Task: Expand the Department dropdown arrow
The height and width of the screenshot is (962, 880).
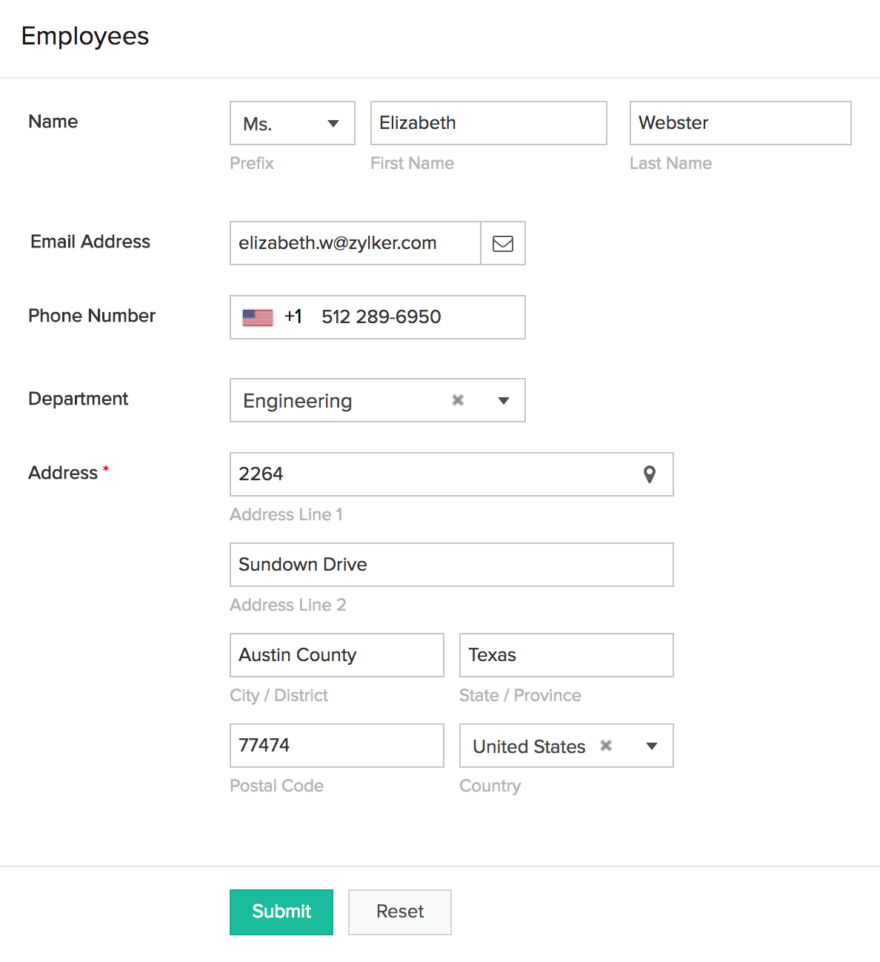Action: click(x=504, y=400)
